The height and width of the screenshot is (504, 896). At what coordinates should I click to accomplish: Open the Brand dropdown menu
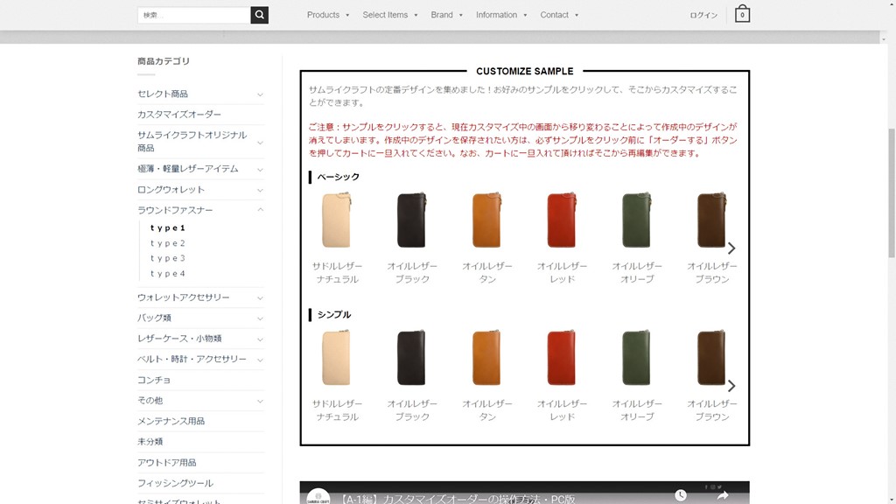pyautogui.click(x=446, y=15)
